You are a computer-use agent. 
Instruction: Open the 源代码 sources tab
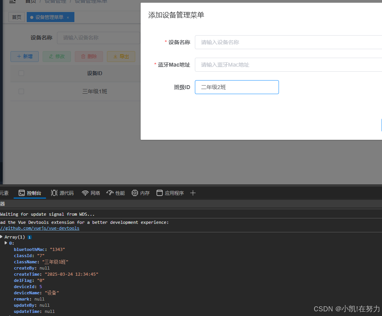tap(62, 193)
